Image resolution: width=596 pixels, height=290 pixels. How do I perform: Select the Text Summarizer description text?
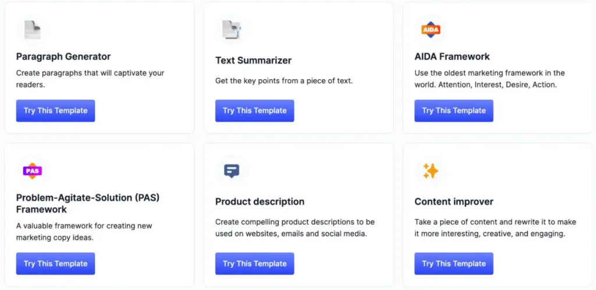coord(284,81)
